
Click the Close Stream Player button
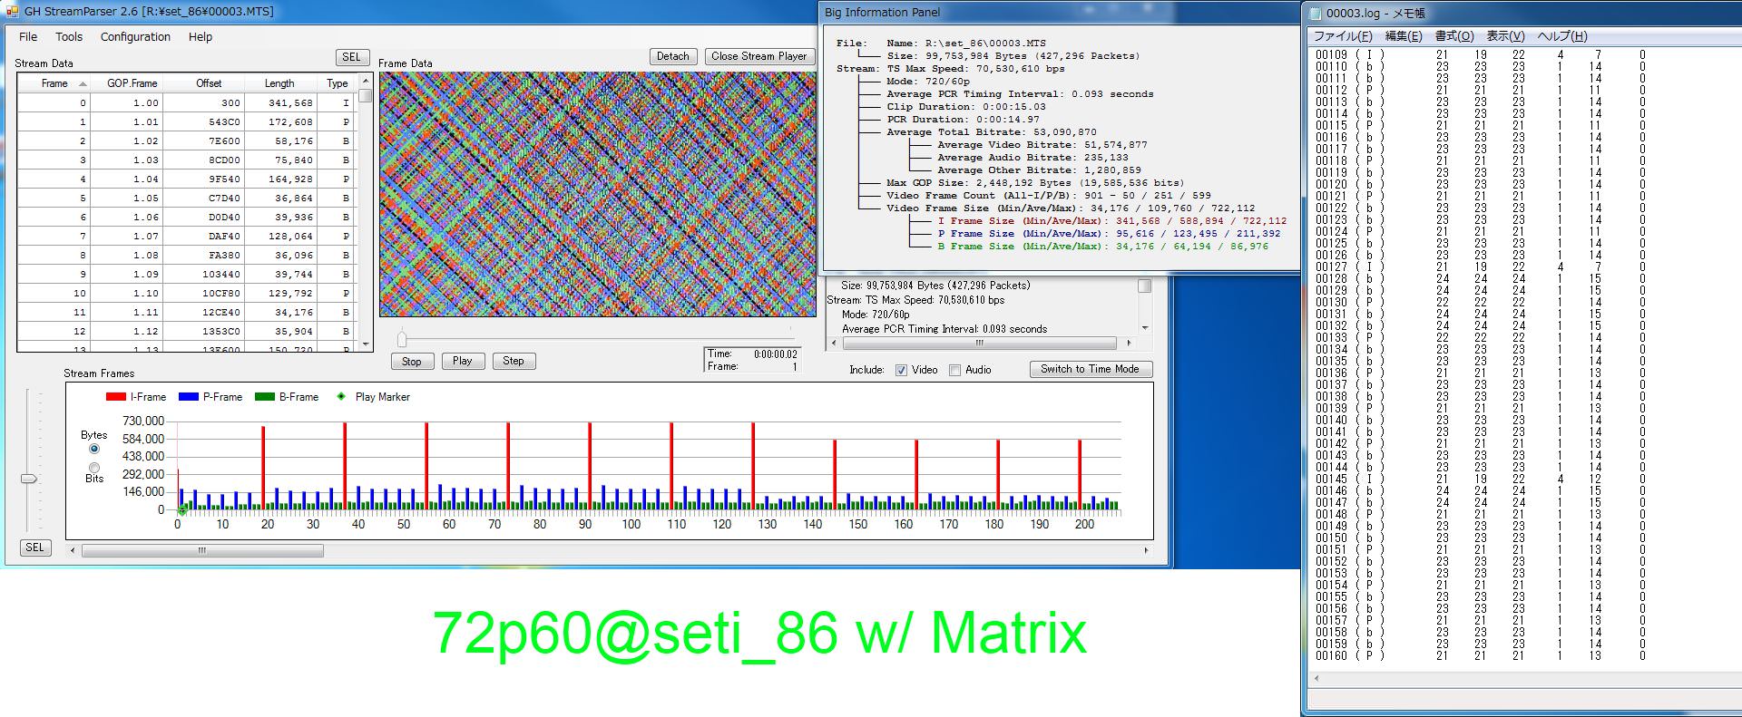758,56
